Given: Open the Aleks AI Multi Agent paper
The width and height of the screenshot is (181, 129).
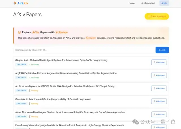Looking at the screenshot, I should click(70, 112).
